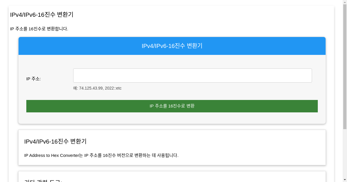Click the 'IP 주소를 16진수로 변환합니다' description text

tap(39, 29)
